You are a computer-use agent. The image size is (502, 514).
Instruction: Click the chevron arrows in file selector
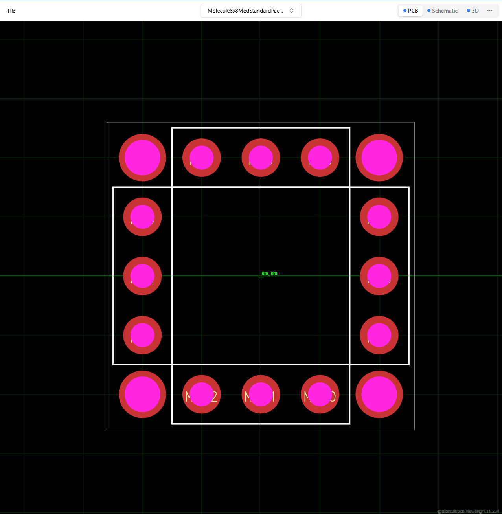point(292,11)
